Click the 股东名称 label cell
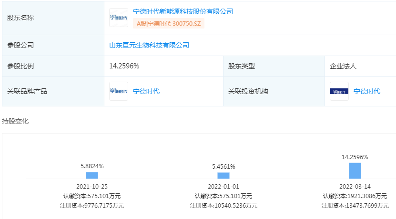This screenshot has height=219, width=396. (x=53, y=18)
